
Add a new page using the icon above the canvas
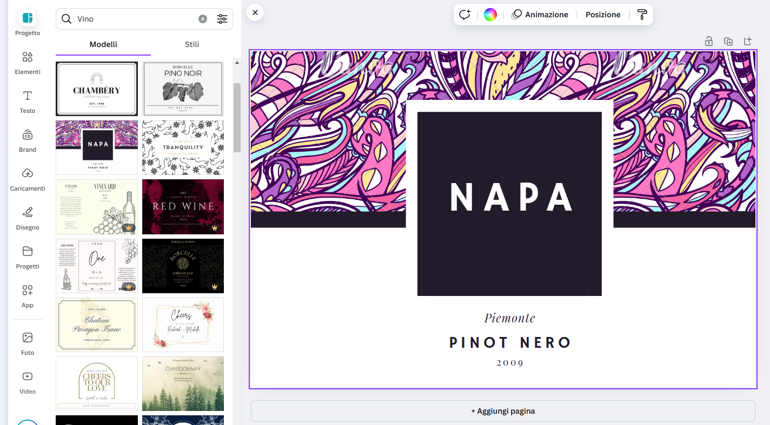coord(748,41)
